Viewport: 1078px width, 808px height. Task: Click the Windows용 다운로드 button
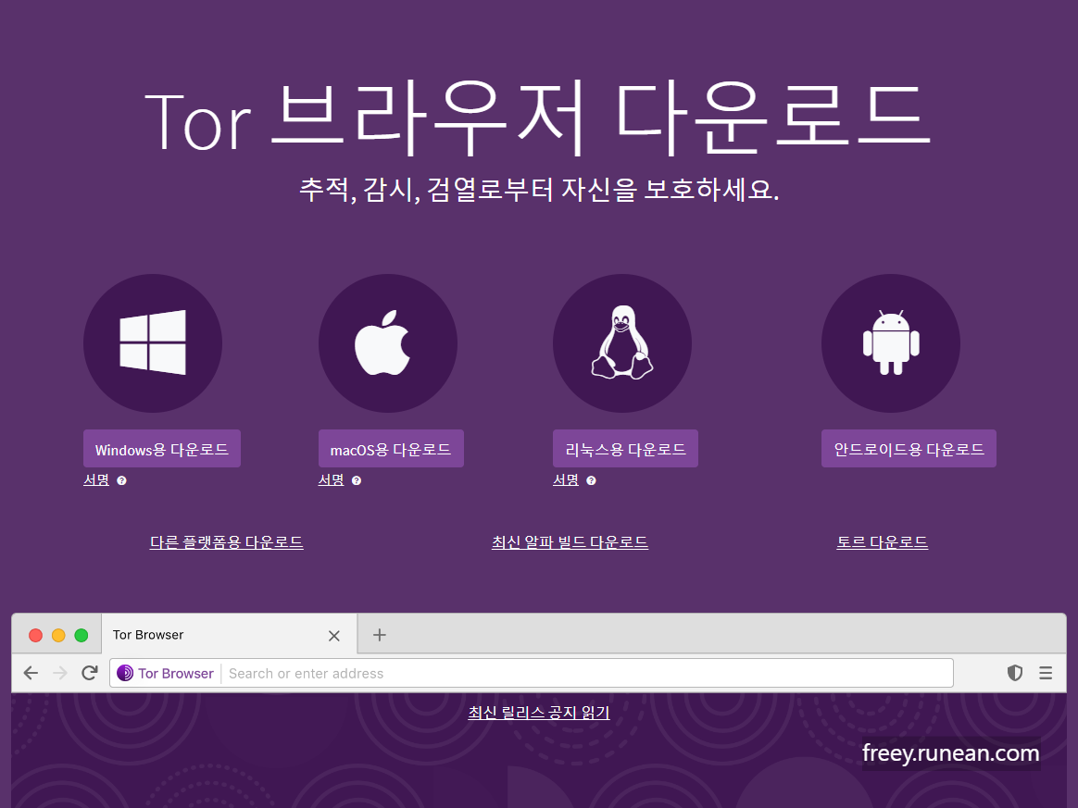click(161, 448)
